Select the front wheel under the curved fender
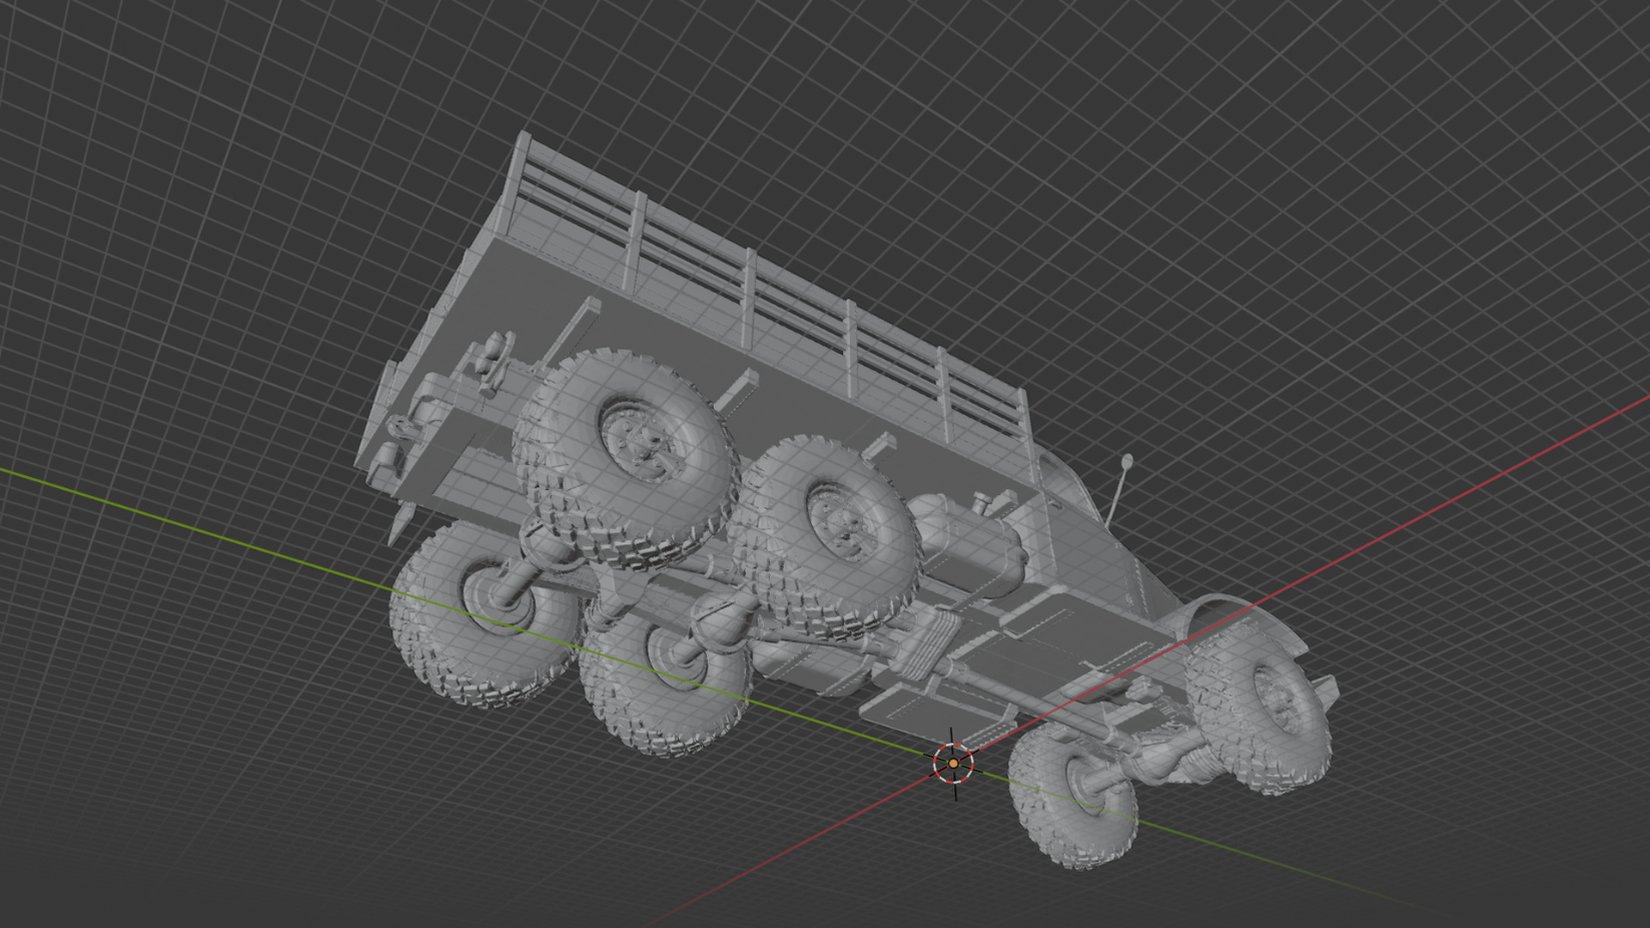This screenshot has width=1650, height=928. [1259, 706]
